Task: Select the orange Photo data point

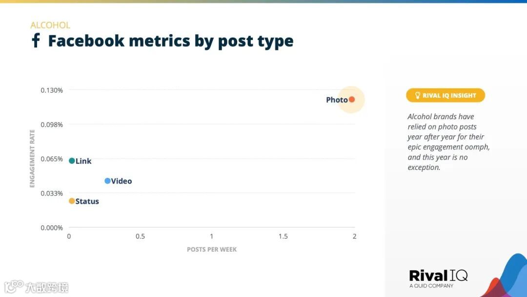Action: 351,100
